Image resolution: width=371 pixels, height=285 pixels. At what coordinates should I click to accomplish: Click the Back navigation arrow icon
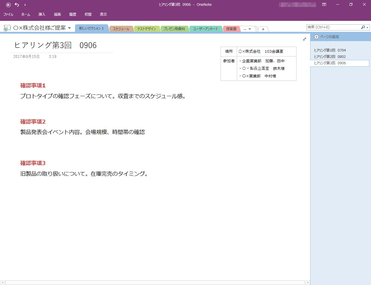pos(8,5)
